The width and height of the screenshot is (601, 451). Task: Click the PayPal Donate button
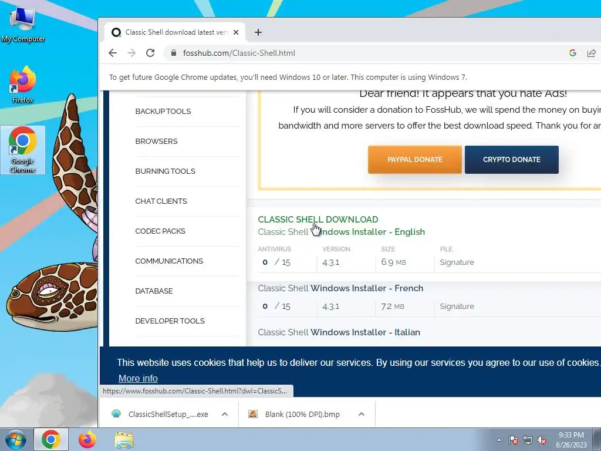(x=415, y=160)
